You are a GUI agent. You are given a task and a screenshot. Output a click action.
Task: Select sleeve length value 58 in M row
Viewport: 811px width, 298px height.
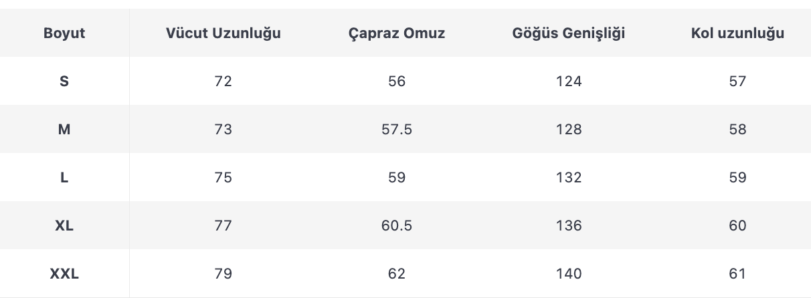[x=737, y=130]
